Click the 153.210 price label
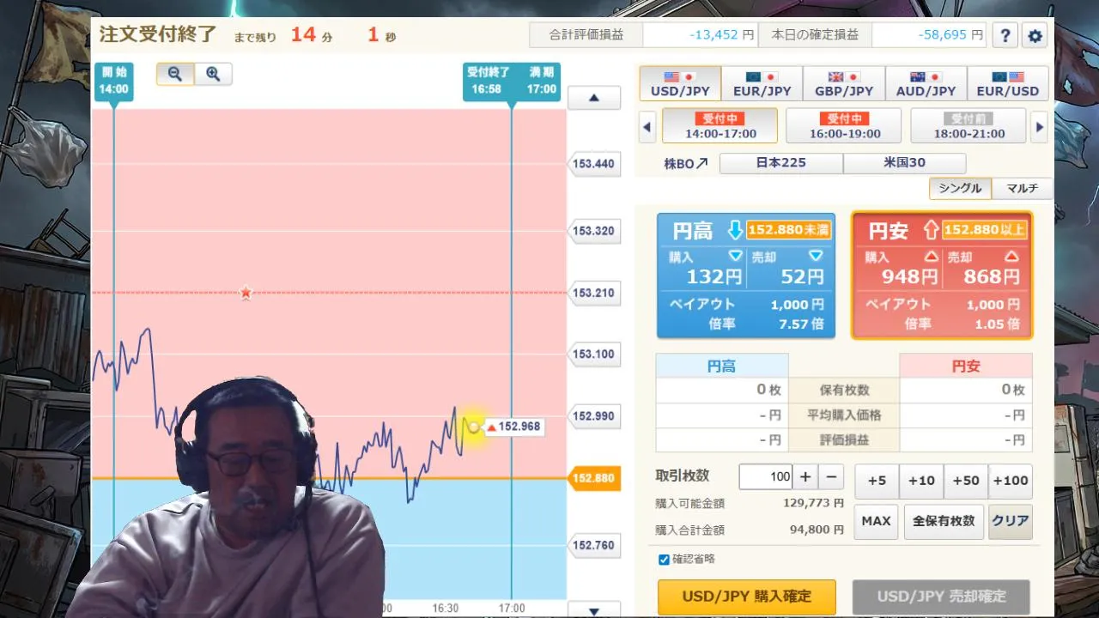This screenshot has height=618, width=1099. [x=594, y=293]
